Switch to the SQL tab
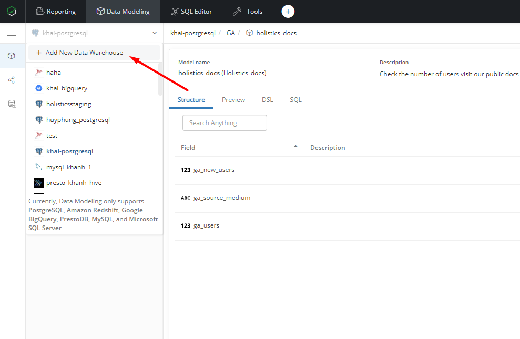The height and width of the screenshot is (339, 520). click(x=295, y=100)
